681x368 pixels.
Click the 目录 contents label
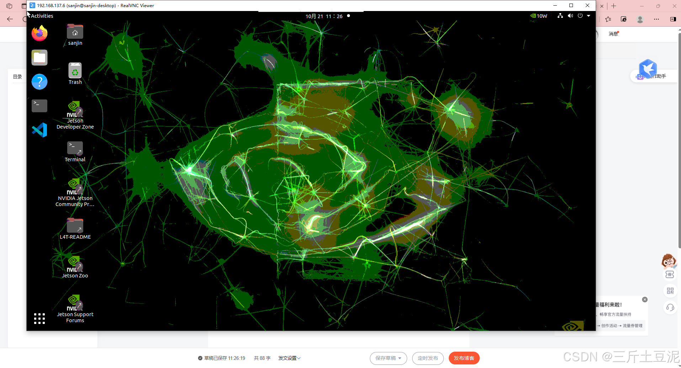tap(17, 77)
